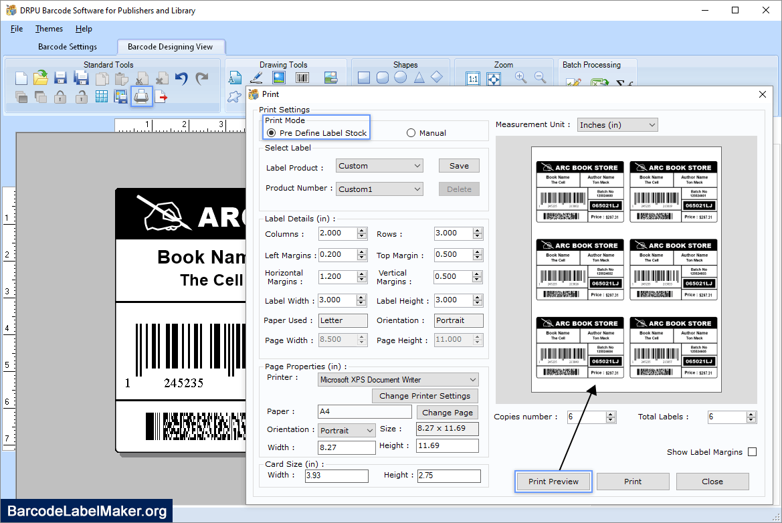Click the Save All double-floppy icon
Viewport: 782px width, 523px height.
[81, 78]
